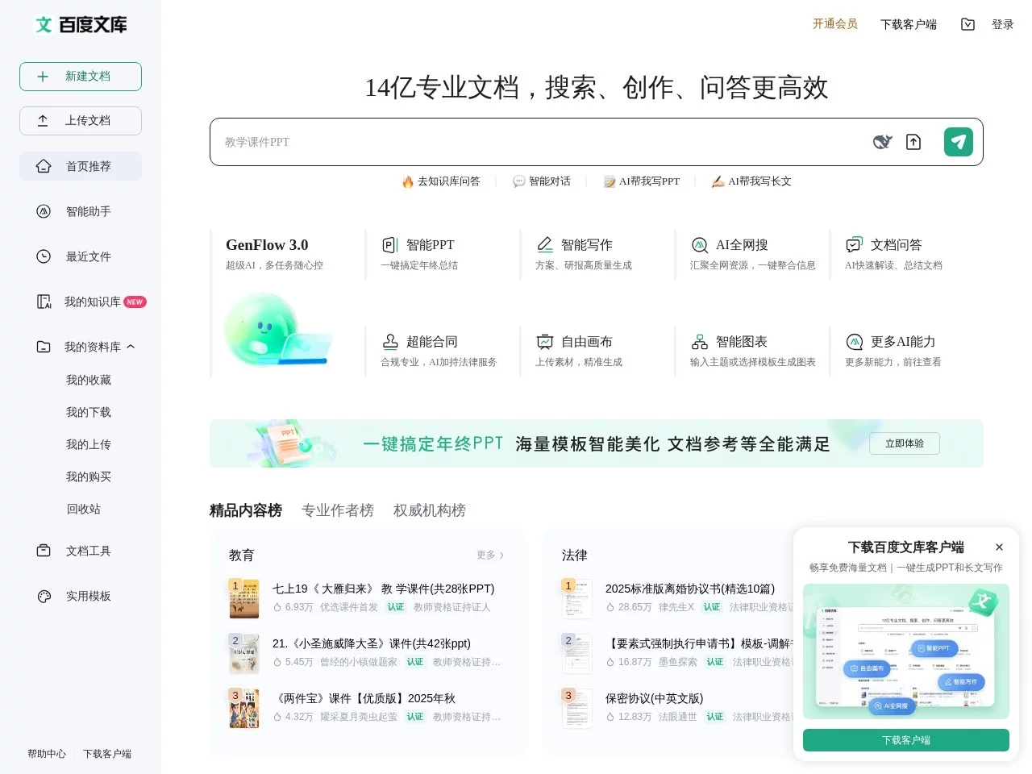Viewport: 1032px width, 774px height.
Task: Open the AI全网搜 feature icon
Action: click(x=700, y=244)
